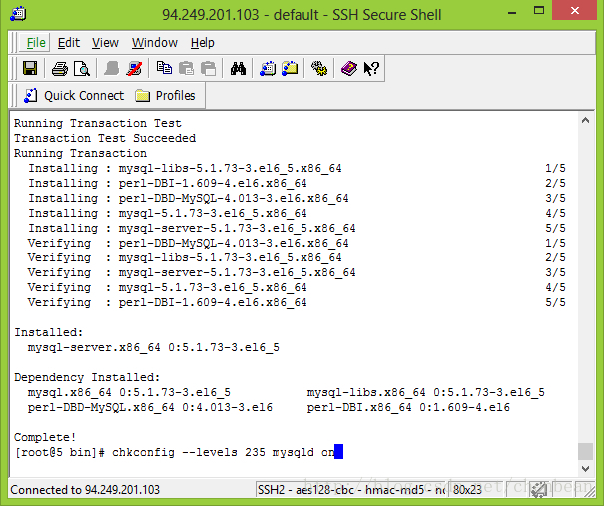Viewport: 604px width, 506px height.
Task: Click the Quick Connect icon
Action: tap(30, 96)
